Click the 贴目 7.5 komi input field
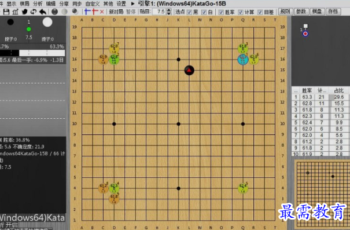The height and width of the screenshot is (230, 350). [159, 12]
